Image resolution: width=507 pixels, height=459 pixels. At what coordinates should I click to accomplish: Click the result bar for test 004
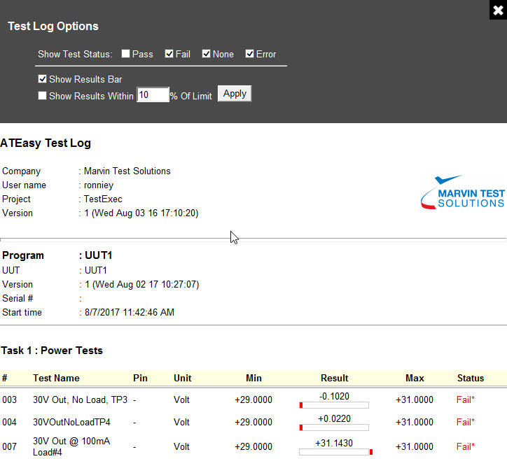coord(334,428)
